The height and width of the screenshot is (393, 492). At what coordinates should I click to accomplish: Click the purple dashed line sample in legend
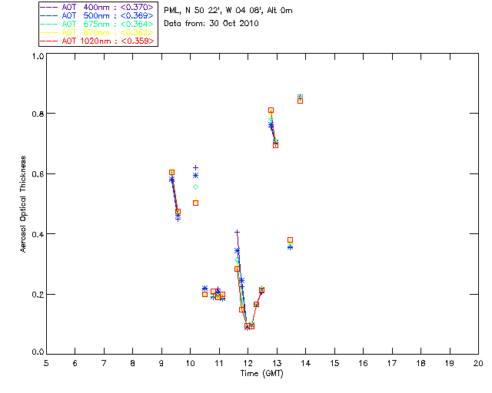[49, 7]
